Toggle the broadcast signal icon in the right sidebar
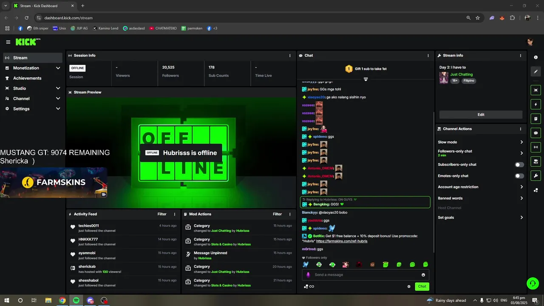Image resolution: width=544 pixels, height=306 pixels. pyautogui.click(x=535, y=147)
